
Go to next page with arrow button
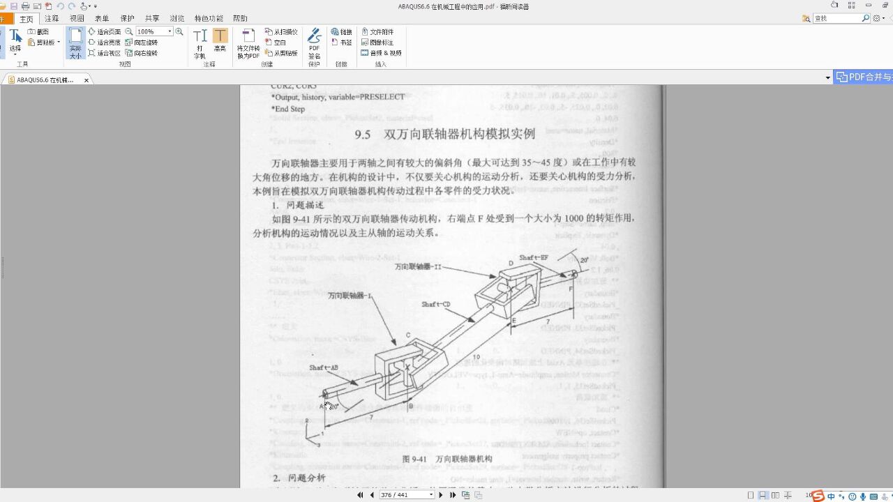tap(441, 494)
